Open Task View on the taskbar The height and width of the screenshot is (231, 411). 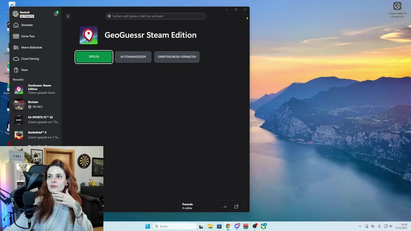pos(201,226)
